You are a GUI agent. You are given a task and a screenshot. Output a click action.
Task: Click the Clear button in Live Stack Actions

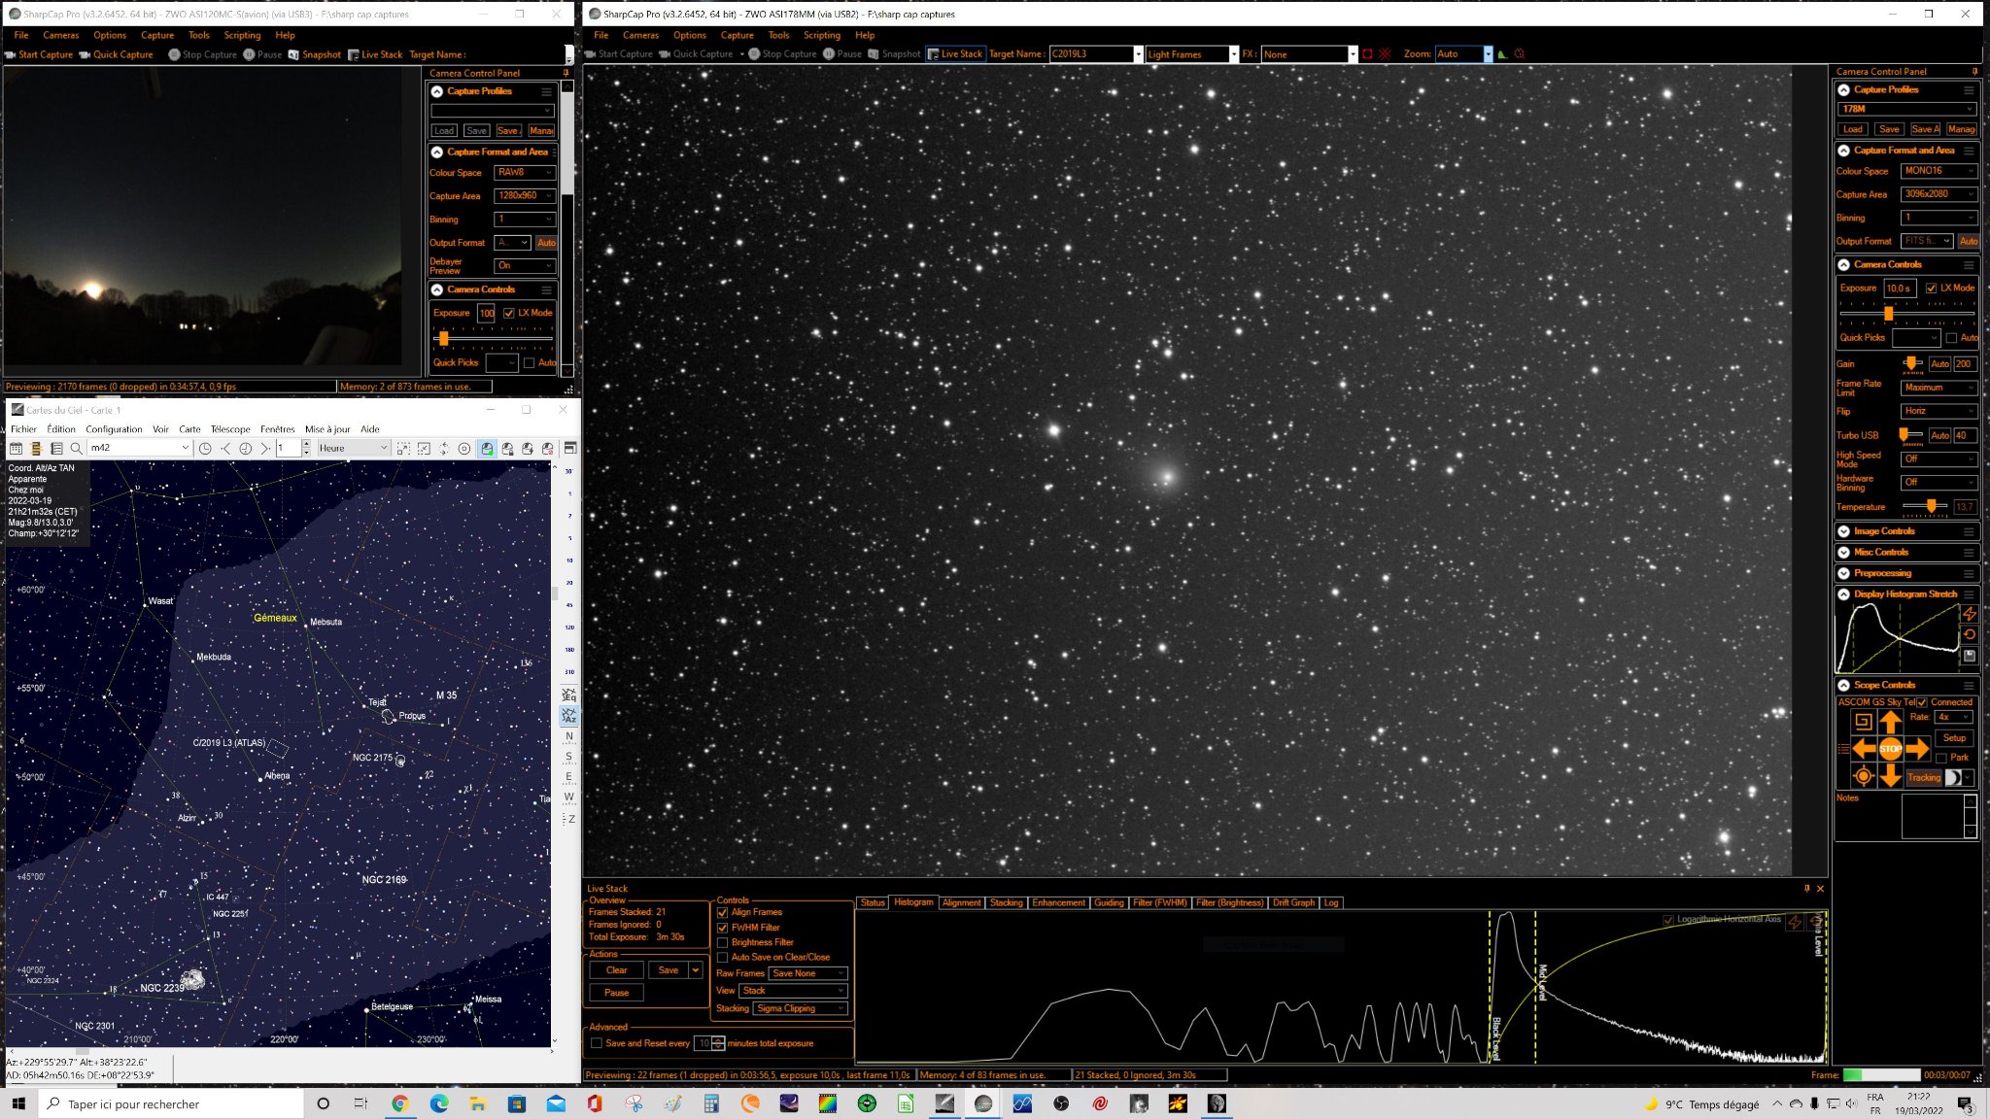tap(616, 970)
